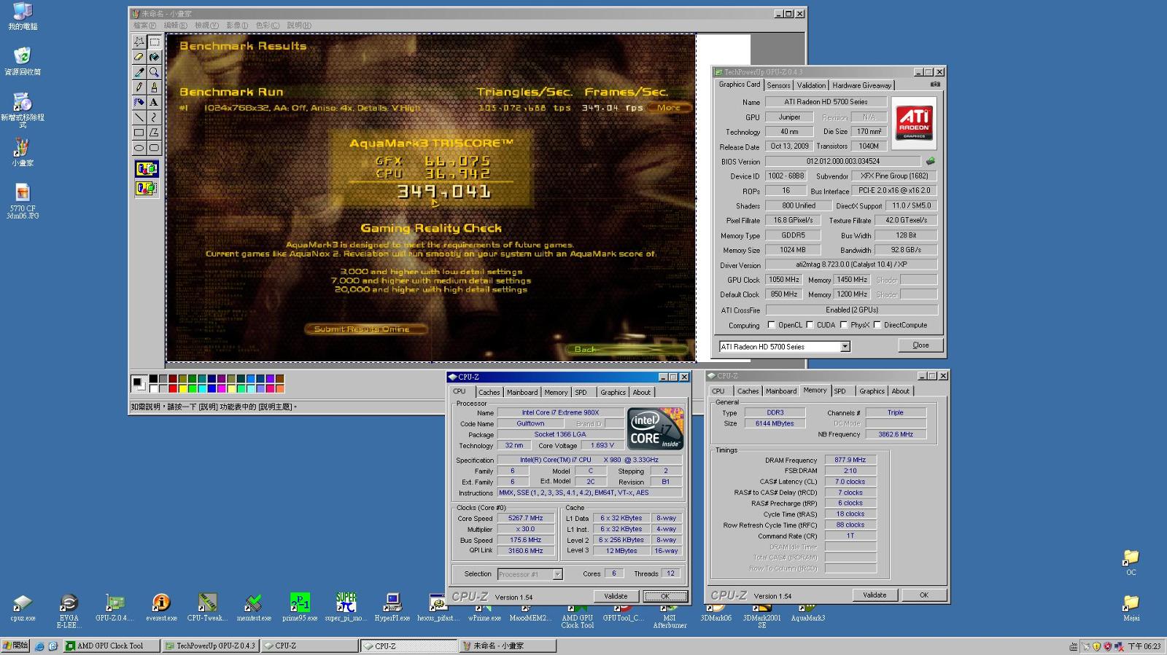Switch to the Validation tab in GPU-Z
Viewport: 1167px width, 655px height.
(x=811, y=85)
